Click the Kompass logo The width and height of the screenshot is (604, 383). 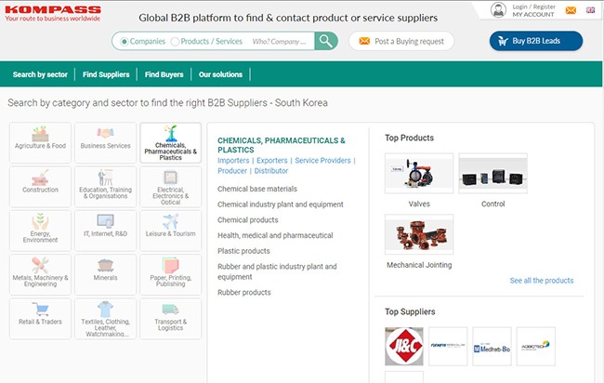pyautogui.click(x=53, y=14)
